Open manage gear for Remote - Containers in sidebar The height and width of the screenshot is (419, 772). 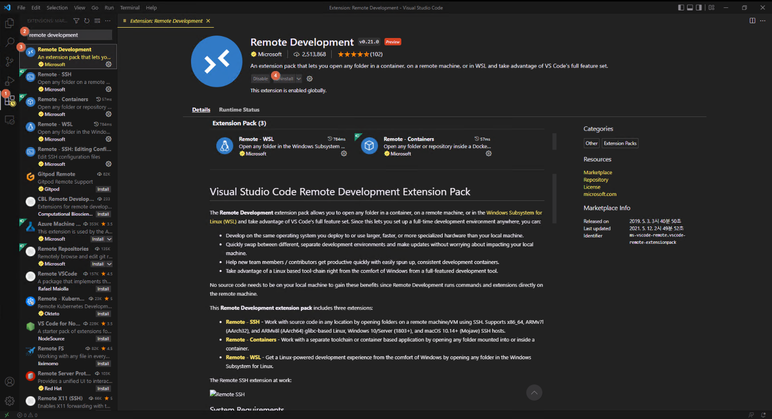[109, 114]
